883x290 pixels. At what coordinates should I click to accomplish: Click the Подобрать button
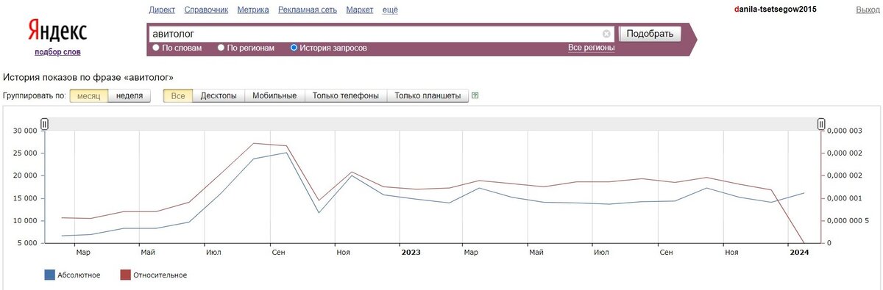[650, 34]
